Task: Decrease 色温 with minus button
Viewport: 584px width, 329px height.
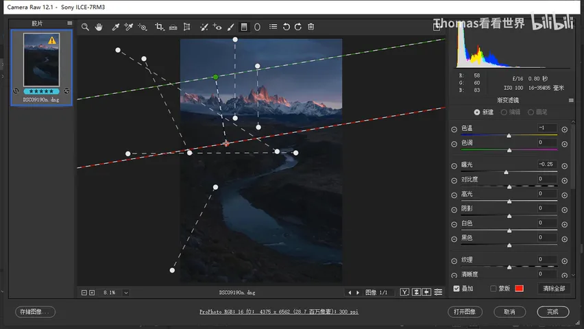Action: point(454,130)
